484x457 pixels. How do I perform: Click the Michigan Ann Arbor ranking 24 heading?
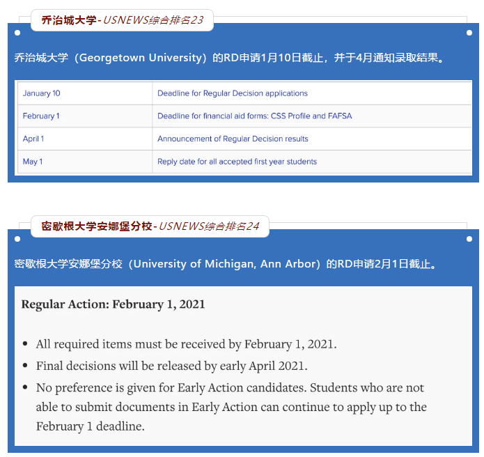pos(150,226)
